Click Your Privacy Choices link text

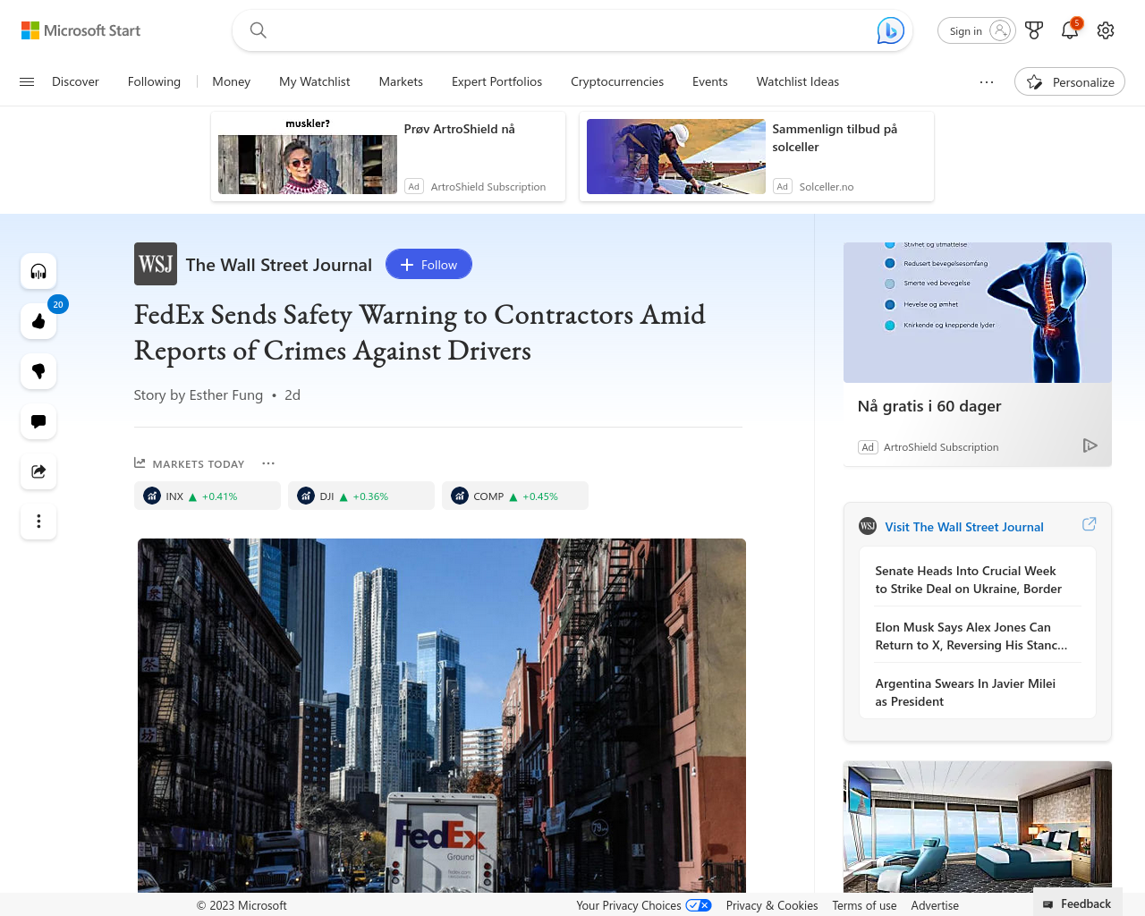[629, 905]
